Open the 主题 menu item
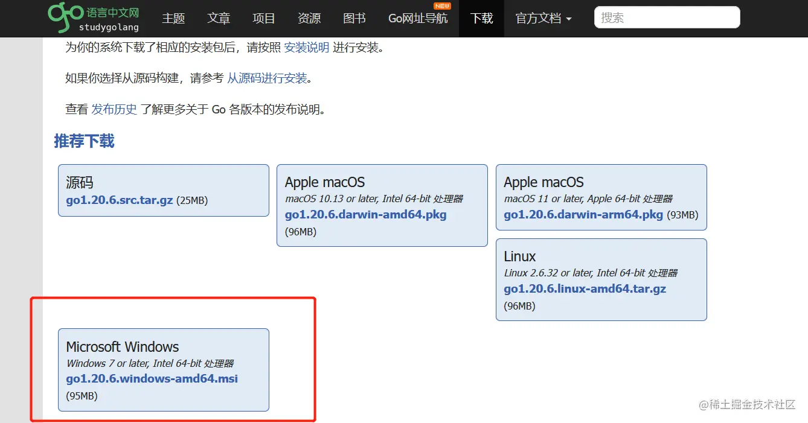This screenshot has width=808, height=423. click(173, 18)
